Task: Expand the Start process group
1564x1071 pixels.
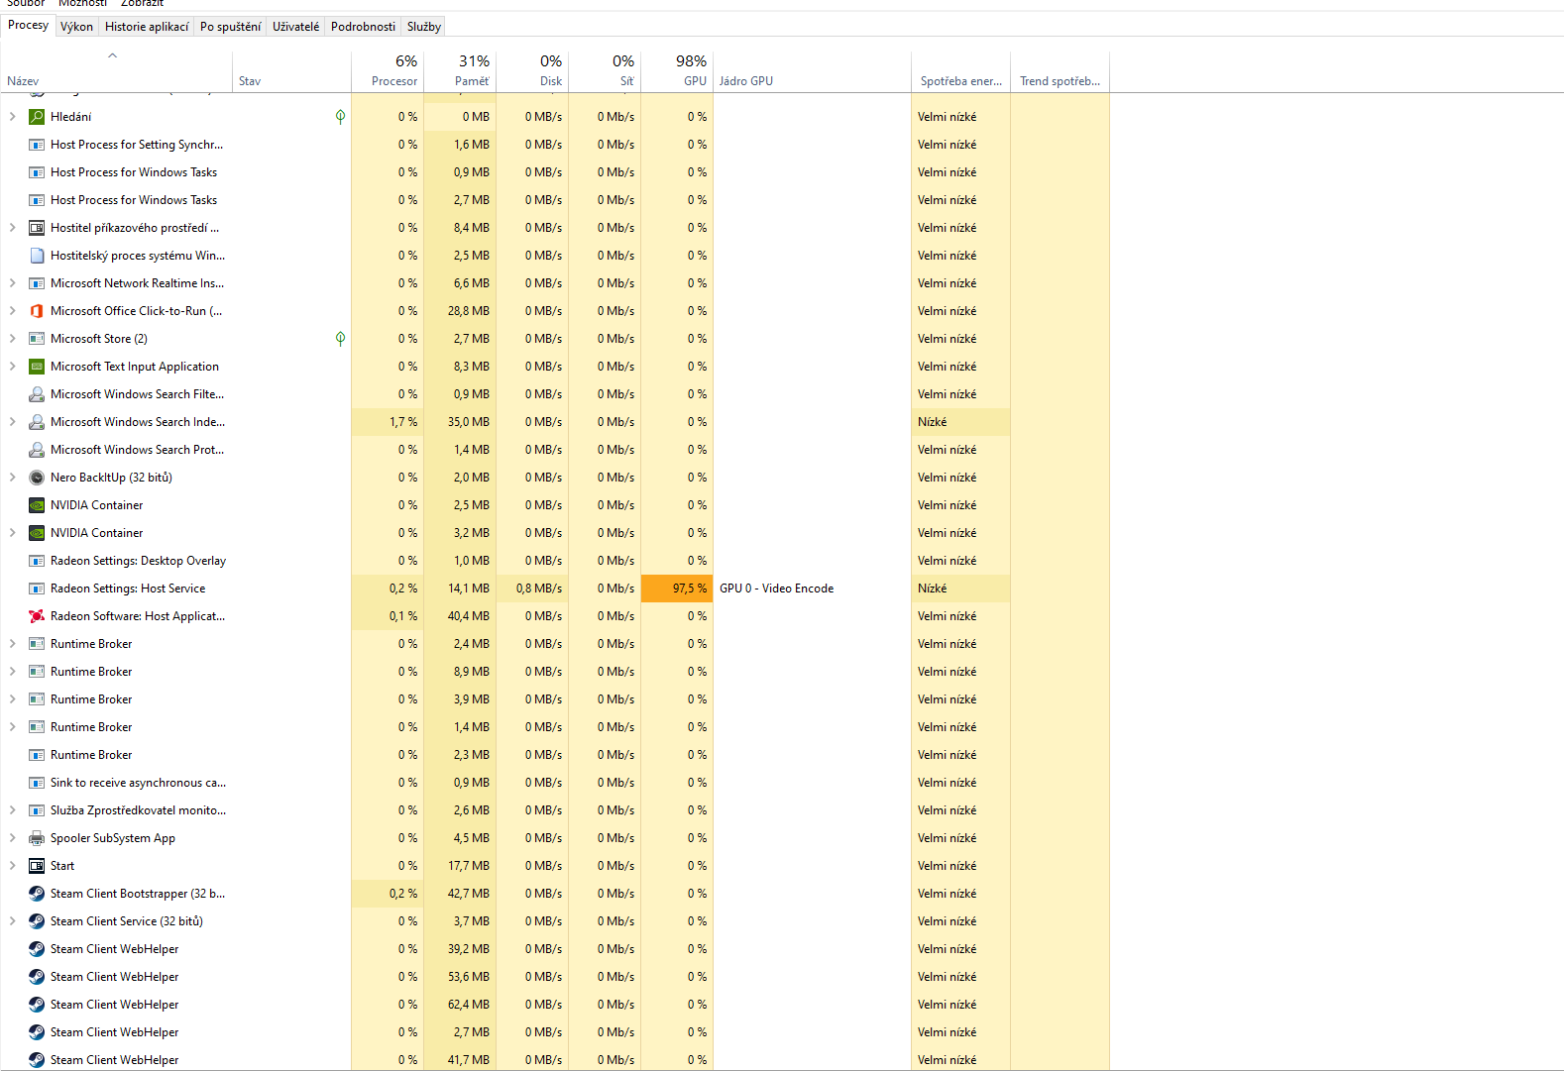Action: tap(12, 866)
